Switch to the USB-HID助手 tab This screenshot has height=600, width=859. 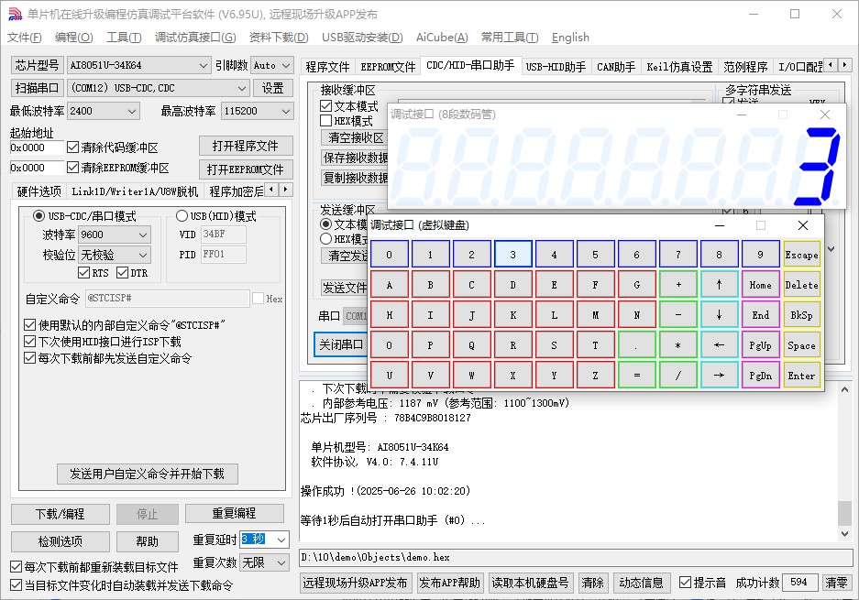click(556, 67)
